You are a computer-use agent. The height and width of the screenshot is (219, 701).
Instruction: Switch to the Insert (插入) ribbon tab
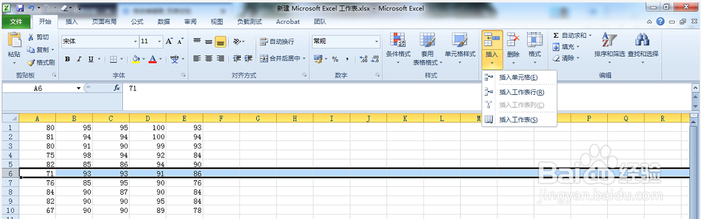pyautogui.click(x=72, y=21)
